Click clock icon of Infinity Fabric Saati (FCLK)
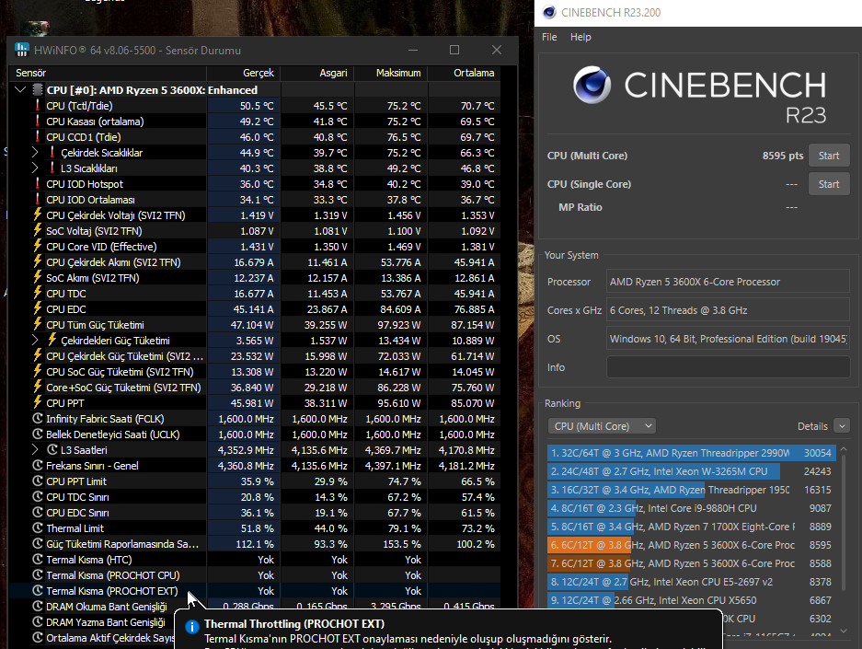The height and width of the screenshot is (649, 862). click(38, 418)
